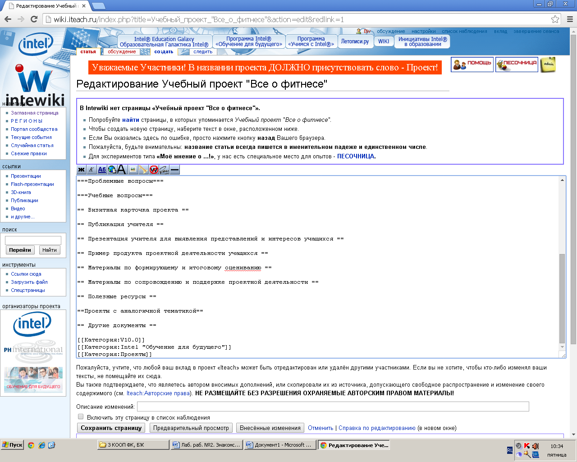577x462 pixels.
Task: Follow the найти link in notice box
Action: [131, 120]
